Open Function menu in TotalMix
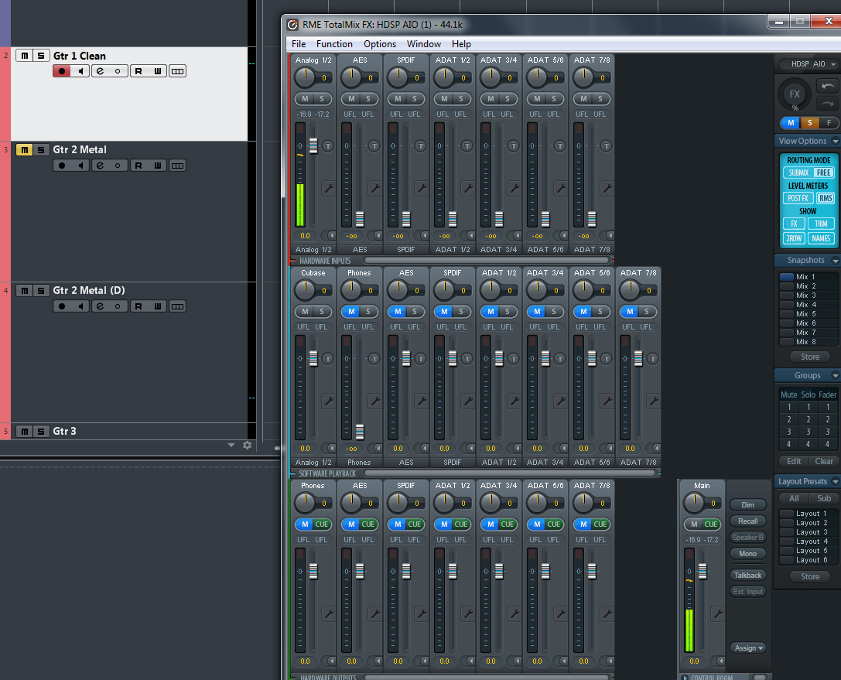Viewport: 841px width, 680px height. point(335,44)
